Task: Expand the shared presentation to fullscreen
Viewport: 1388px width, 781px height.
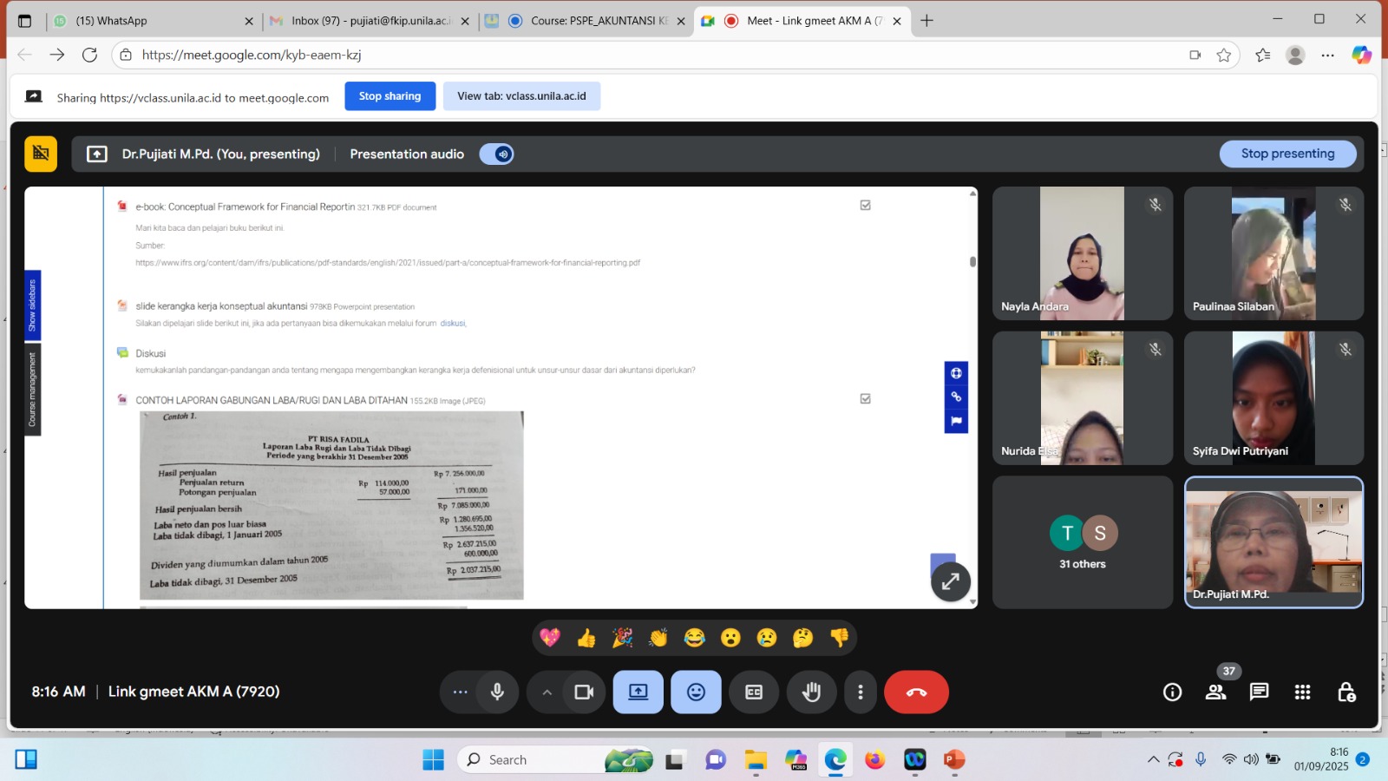Action: [x=950, y=581]
